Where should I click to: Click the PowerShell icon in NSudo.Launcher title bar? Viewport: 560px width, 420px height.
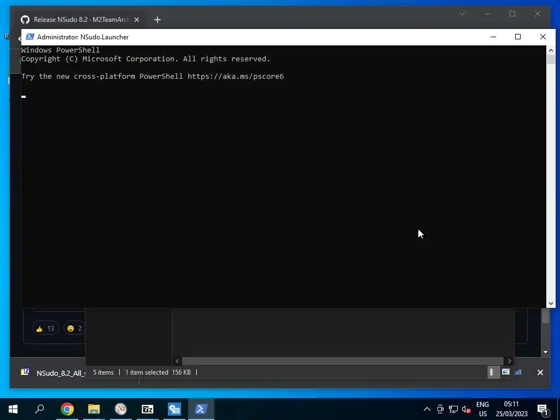coord(30,37)
